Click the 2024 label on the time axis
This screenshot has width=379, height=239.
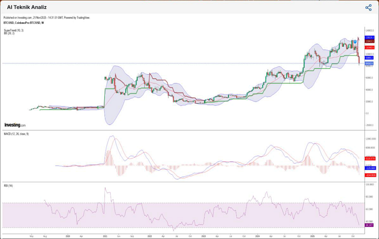click(x=258, y=235)
